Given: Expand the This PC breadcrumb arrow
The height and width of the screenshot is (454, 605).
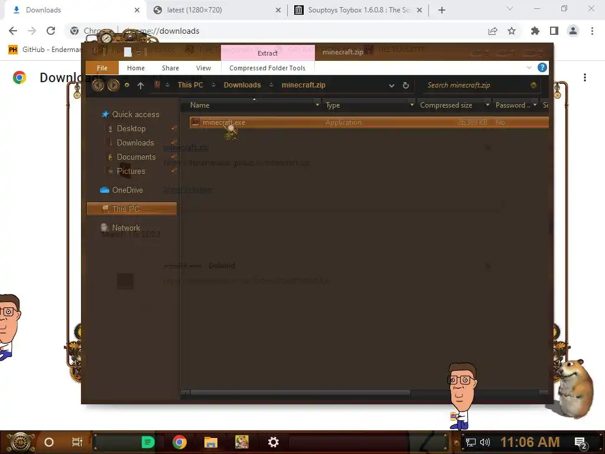Looking at the screenshot, I should tap(213, 85).
